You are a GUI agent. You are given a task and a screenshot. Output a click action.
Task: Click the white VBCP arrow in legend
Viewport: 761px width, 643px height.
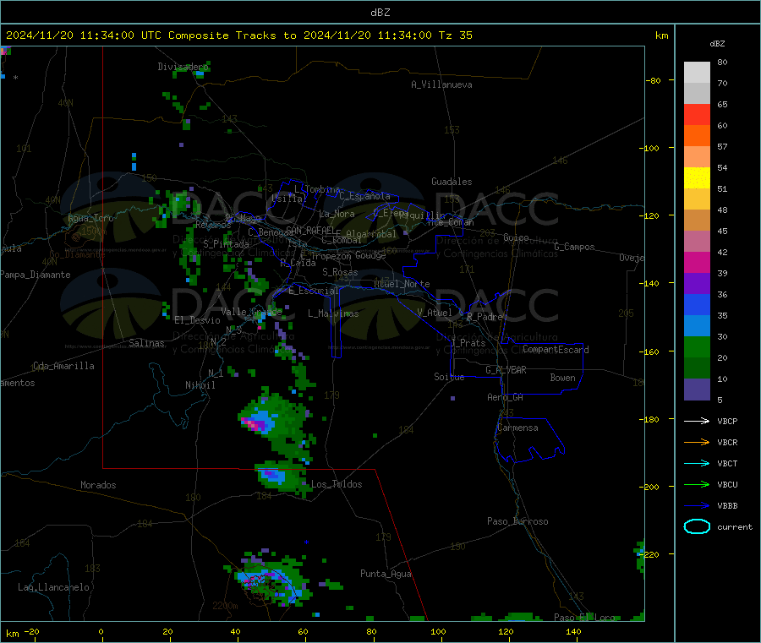697,421
